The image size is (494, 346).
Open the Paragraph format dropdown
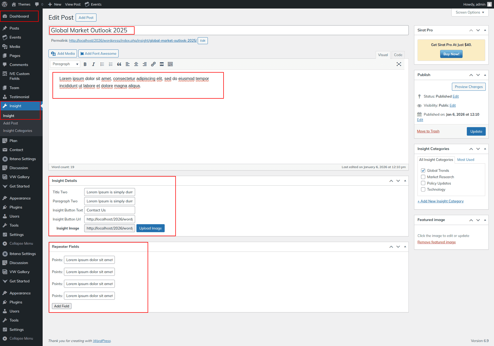(x=65, y=64)
